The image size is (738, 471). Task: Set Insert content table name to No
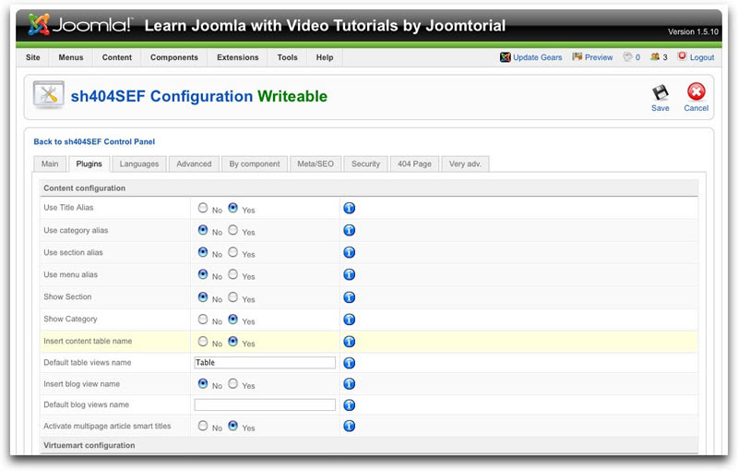point(203,342)
